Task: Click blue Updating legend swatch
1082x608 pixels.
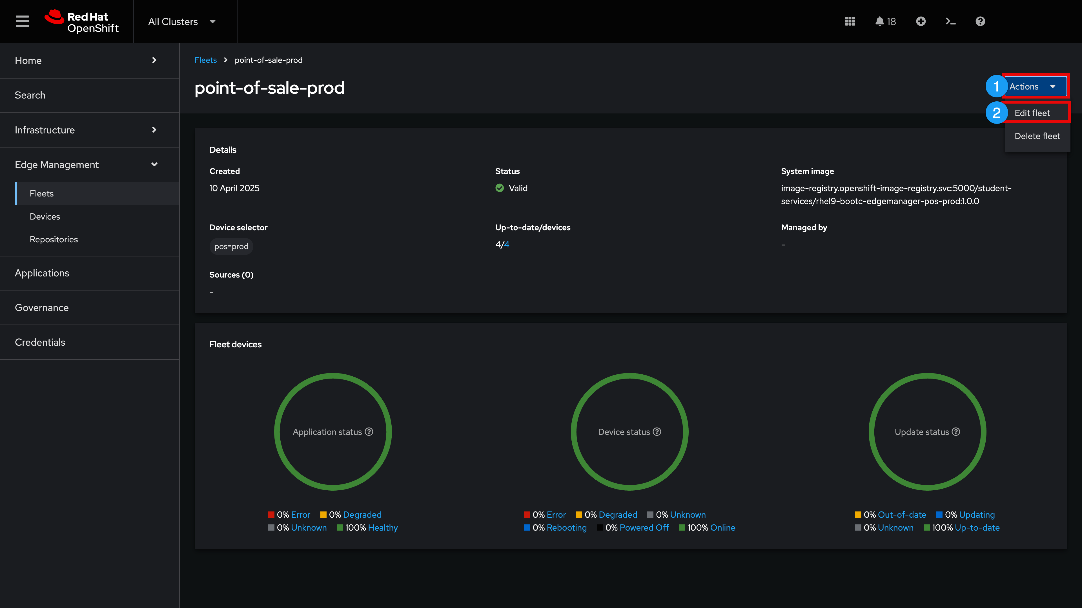Action: (x=940, y=515)
